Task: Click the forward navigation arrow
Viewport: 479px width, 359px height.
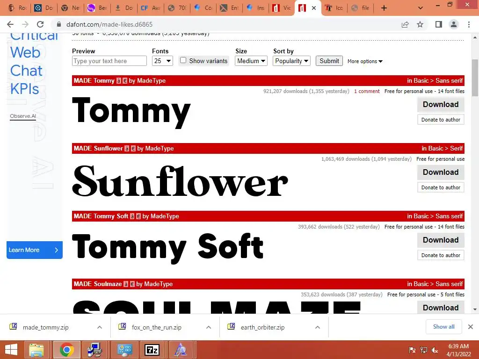Action: 25,24
